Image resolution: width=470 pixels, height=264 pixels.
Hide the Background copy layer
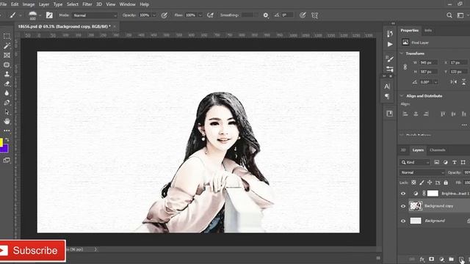point(403,206)
